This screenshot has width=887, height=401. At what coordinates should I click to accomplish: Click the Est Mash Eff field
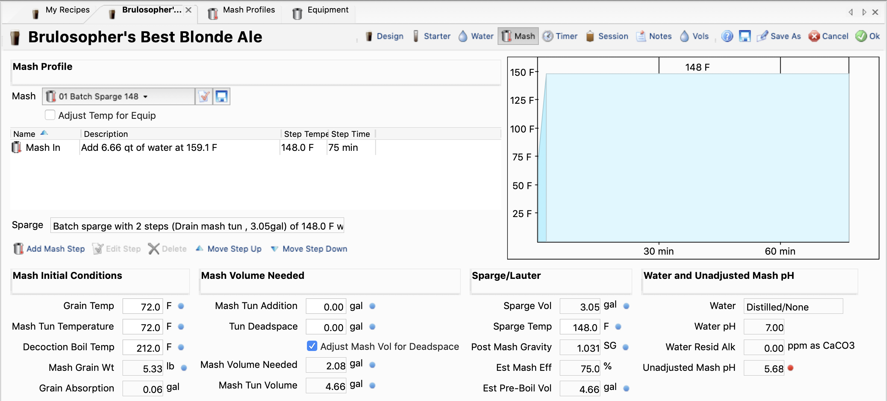[580, 368]
